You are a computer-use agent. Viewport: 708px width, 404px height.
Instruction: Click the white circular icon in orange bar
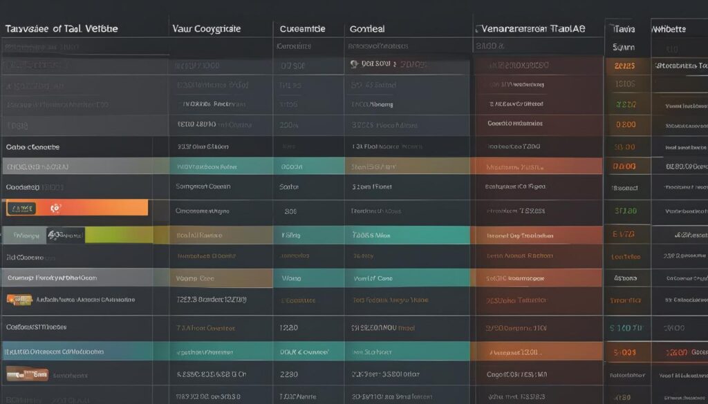55,208
